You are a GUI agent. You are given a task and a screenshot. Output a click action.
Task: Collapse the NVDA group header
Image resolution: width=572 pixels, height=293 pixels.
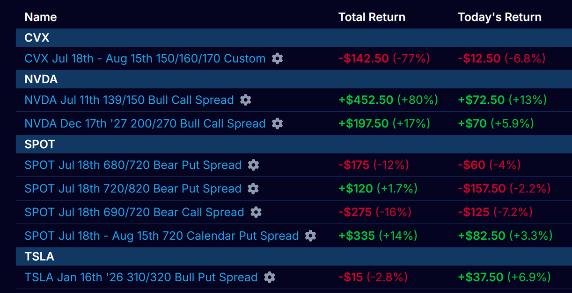pyautogui.click(x=41, y=79)
